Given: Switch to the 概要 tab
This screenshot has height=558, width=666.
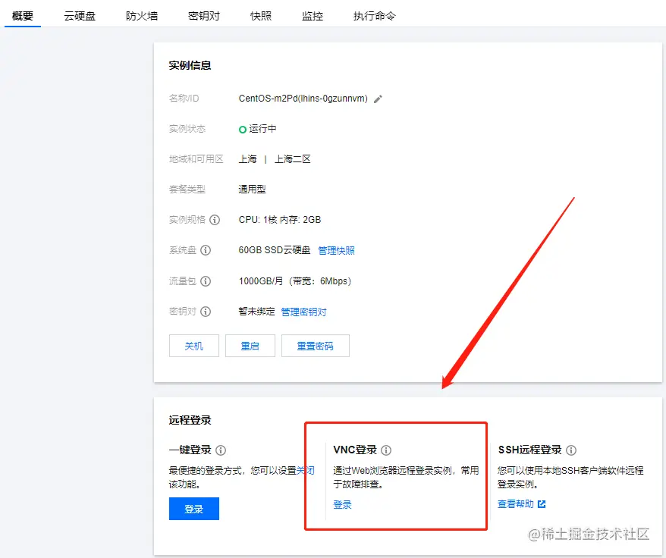Looking at the screenshot, I should (23, 16).
